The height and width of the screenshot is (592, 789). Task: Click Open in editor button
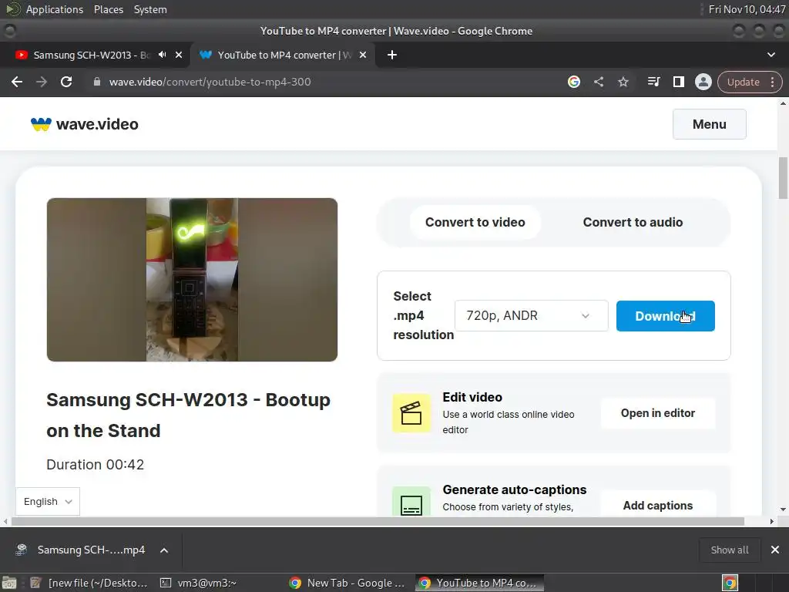[658, 413]
